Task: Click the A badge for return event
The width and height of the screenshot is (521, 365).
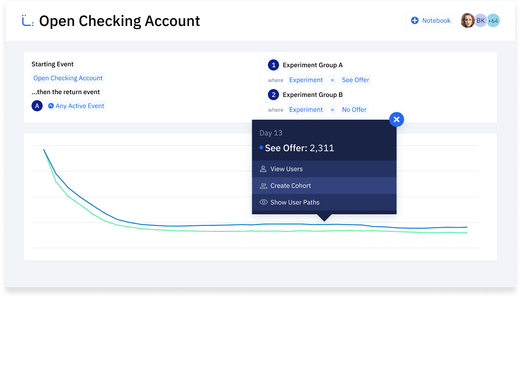Action: click(37, 106)
